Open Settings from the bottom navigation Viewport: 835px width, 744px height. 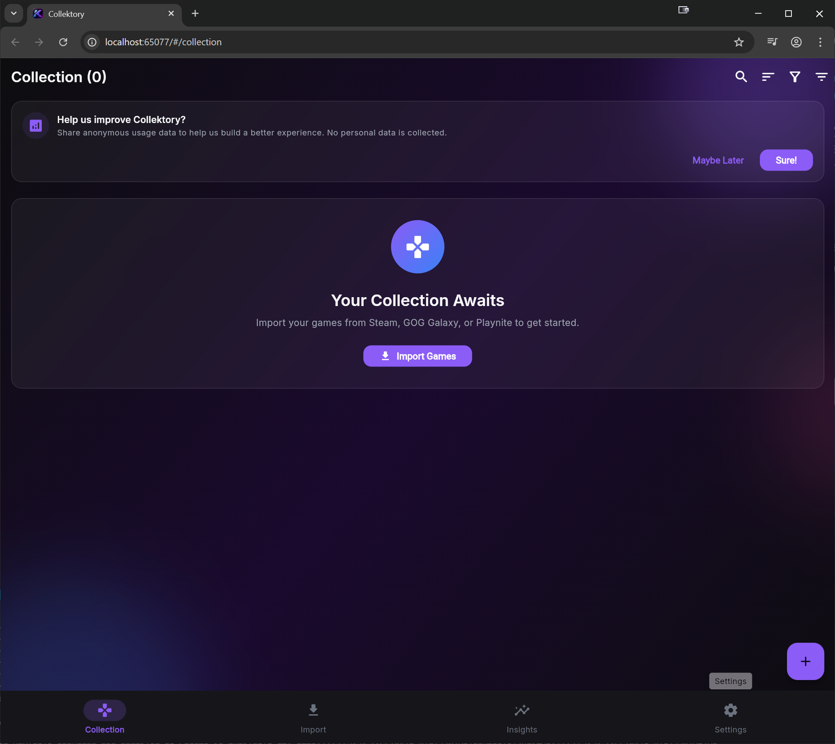click(730, 718)
